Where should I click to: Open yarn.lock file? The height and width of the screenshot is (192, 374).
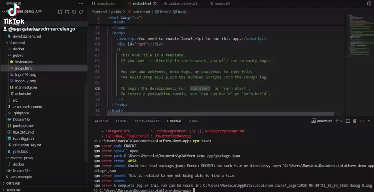[20, 152]
